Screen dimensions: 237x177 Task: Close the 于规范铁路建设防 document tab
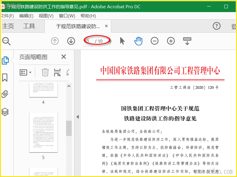106,26
